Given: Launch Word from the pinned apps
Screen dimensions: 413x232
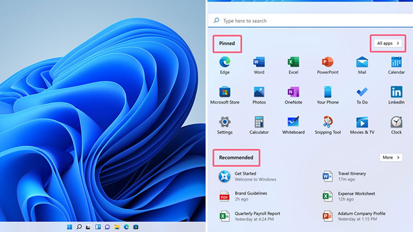Looking at the screenshot, I should pyautogui.click(x=259, y=65).
